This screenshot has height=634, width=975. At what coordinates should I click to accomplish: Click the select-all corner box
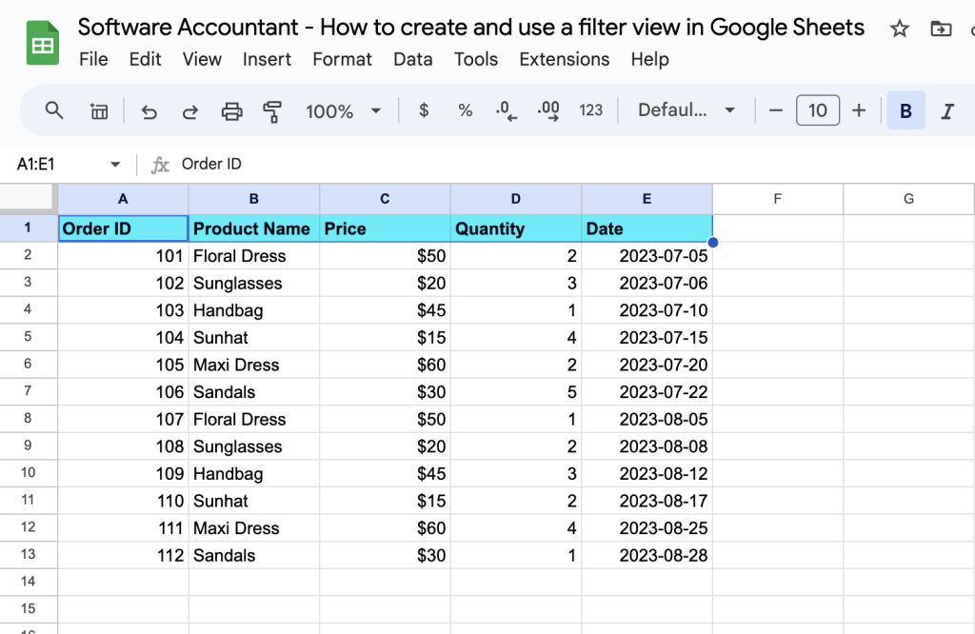tap(28, 198)
